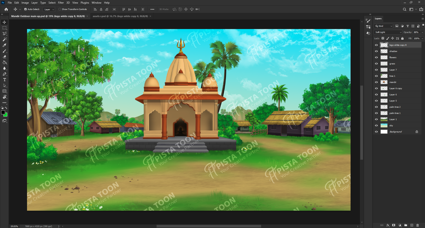Select the palm tree 2 layer
Viewport: 425px width, 228px height.
[x=395, y=107]
